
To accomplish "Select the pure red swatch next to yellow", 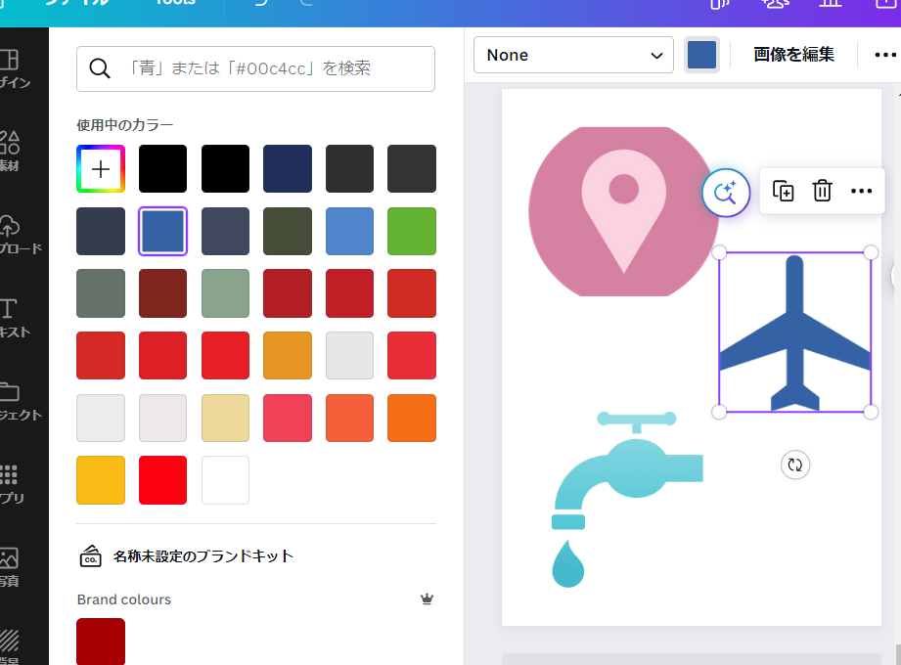I will (x=162, y=480).
